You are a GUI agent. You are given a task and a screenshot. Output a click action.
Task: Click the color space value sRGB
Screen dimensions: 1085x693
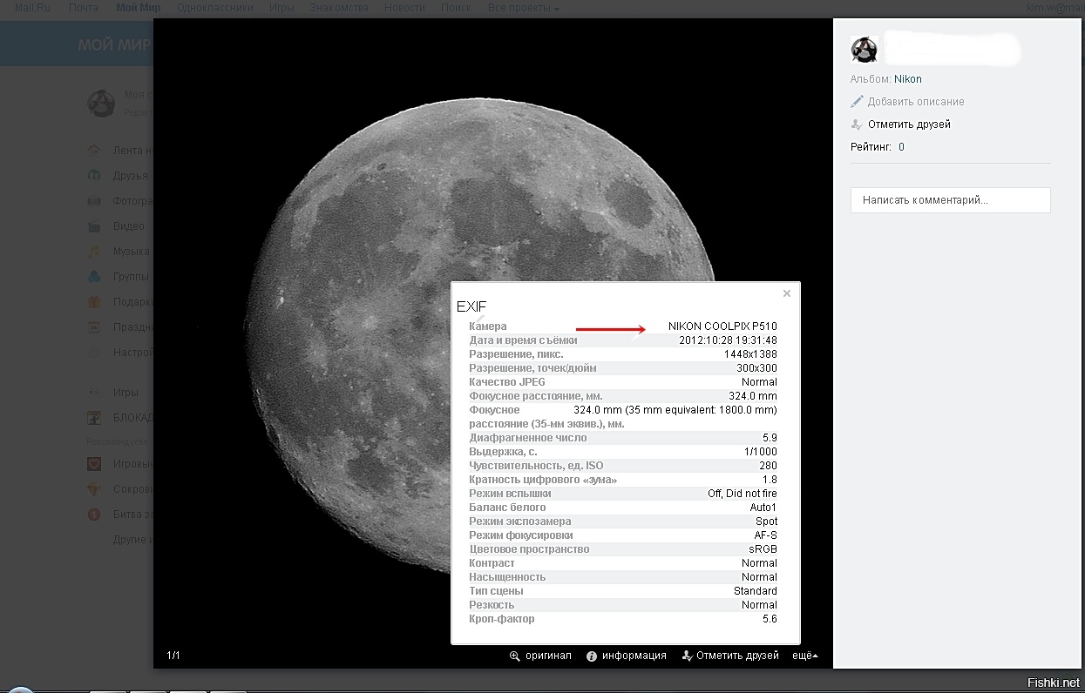(763, 549)
